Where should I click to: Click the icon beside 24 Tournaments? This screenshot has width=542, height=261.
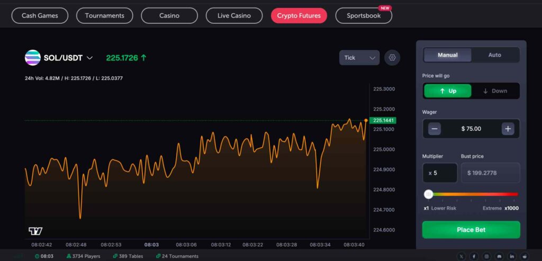158,256
